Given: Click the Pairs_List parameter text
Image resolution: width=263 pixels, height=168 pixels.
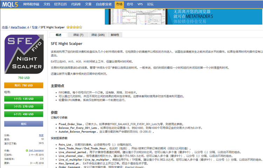Looking at the screenshot, I should coord(65,144).
